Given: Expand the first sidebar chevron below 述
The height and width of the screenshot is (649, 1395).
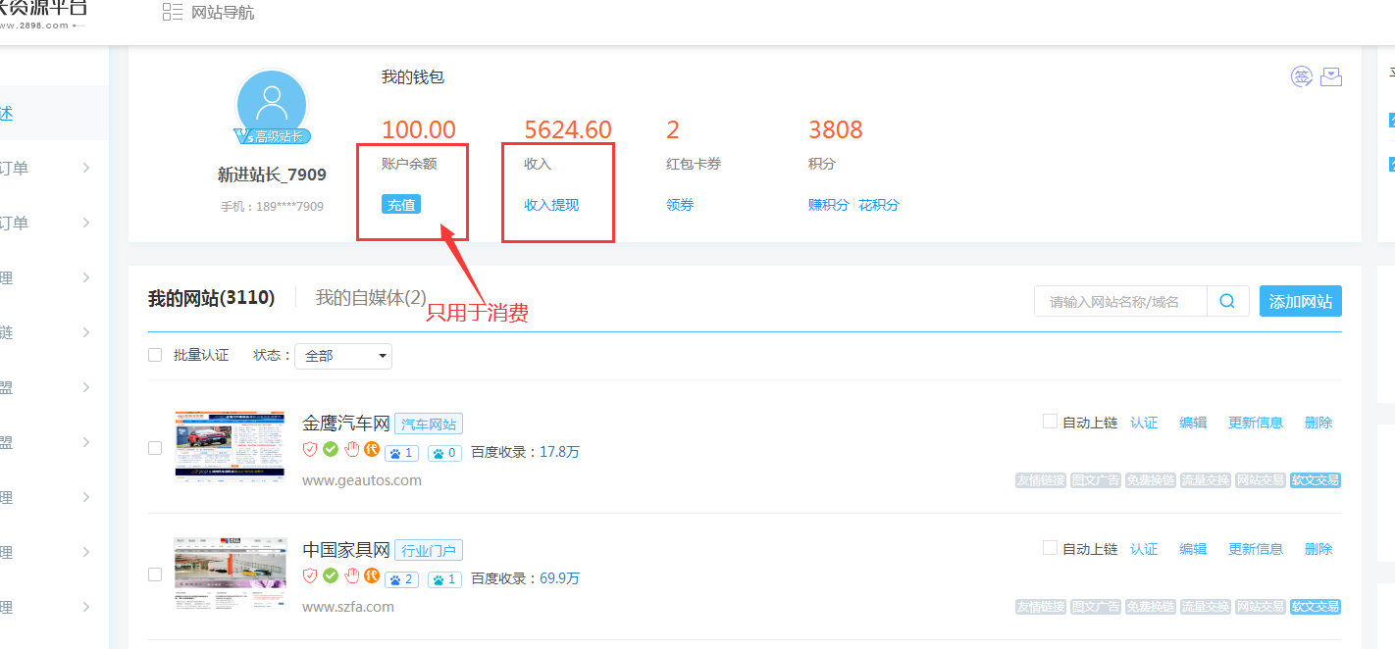Looking at the screenshot, I should [x=86, y=169].
